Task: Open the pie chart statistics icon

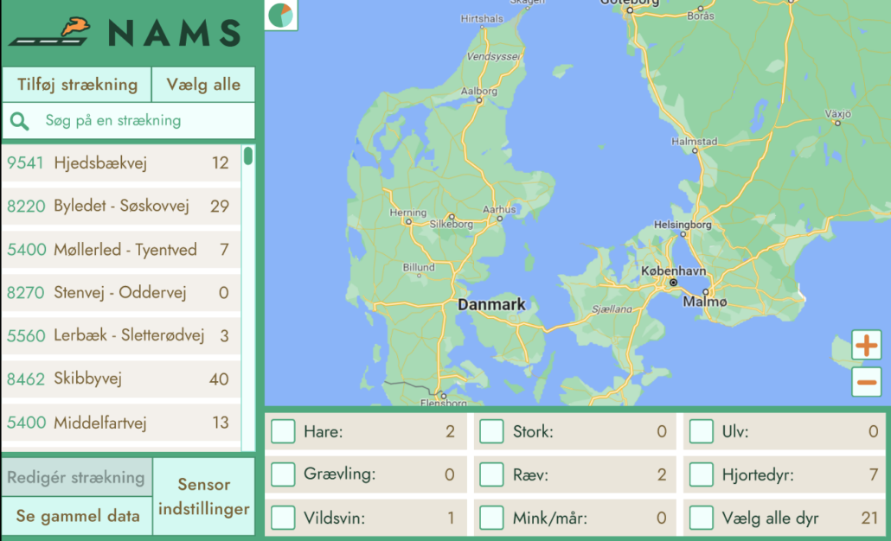Action: point(280,15)
